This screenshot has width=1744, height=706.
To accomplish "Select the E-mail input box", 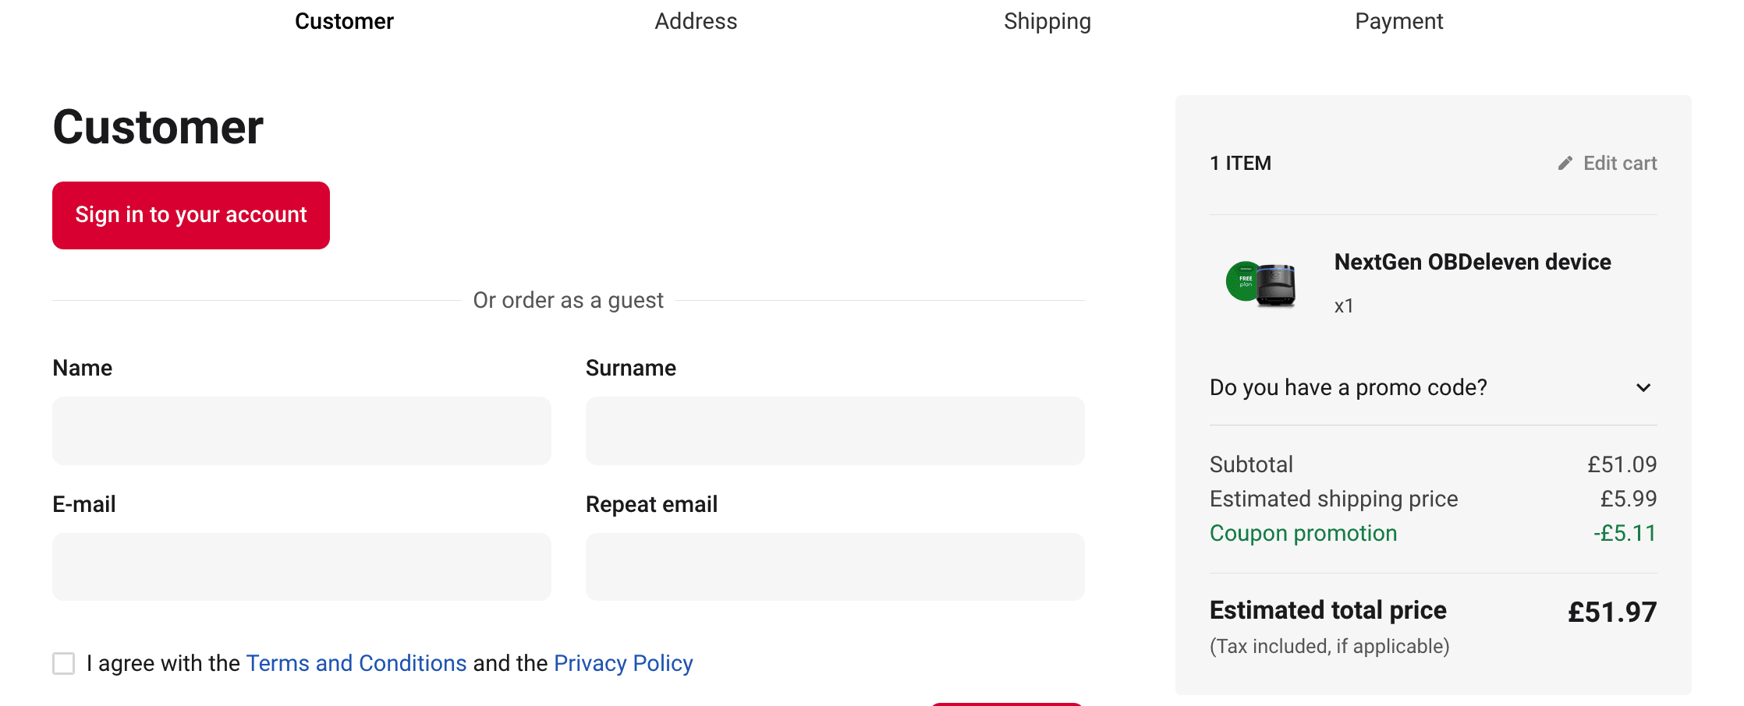I will [302, 567].
